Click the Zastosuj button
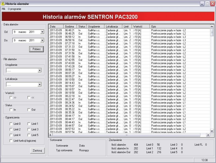216x163 pixels. pyautogui.click(x=37, y=151)
